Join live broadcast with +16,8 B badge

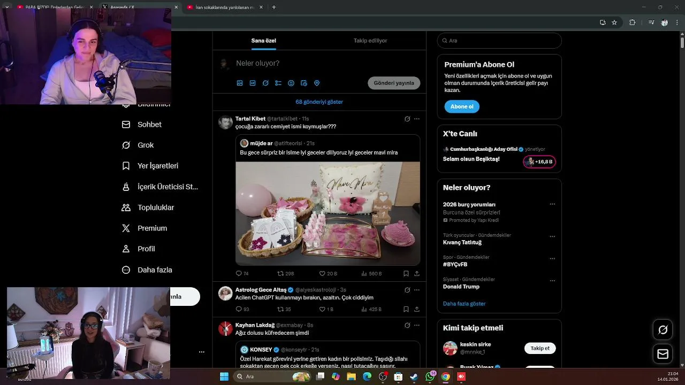click(539, 161)
